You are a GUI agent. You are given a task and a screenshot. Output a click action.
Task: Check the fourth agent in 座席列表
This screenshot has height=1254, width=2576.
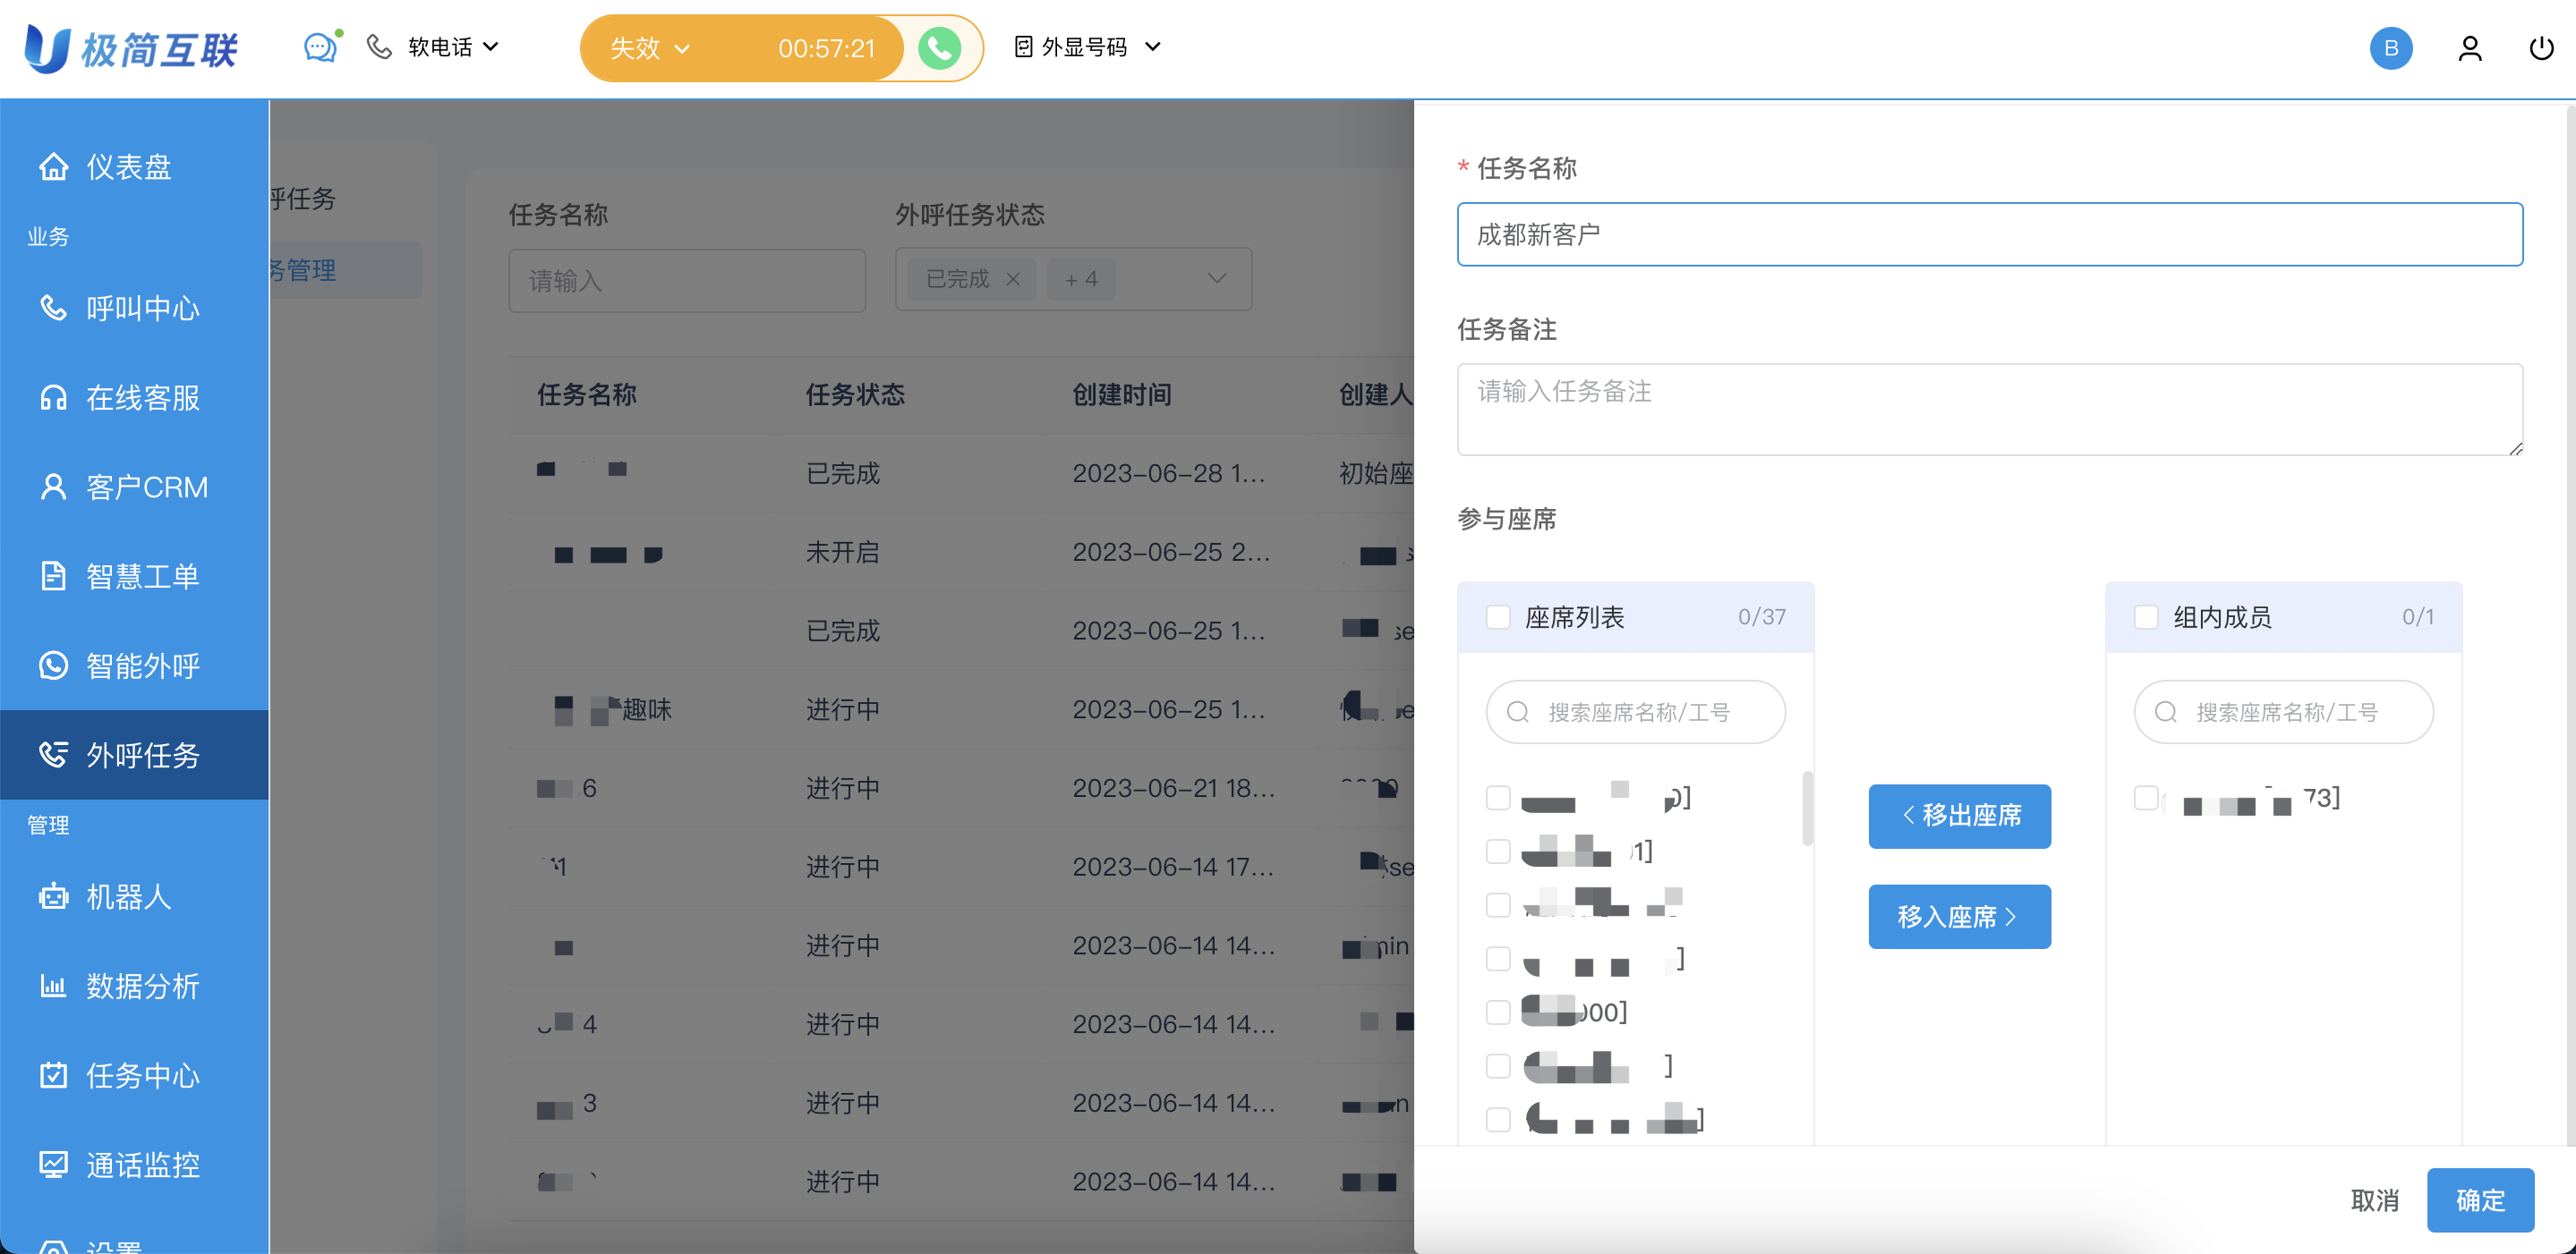pyautogui.click(x=1497, y=958)
